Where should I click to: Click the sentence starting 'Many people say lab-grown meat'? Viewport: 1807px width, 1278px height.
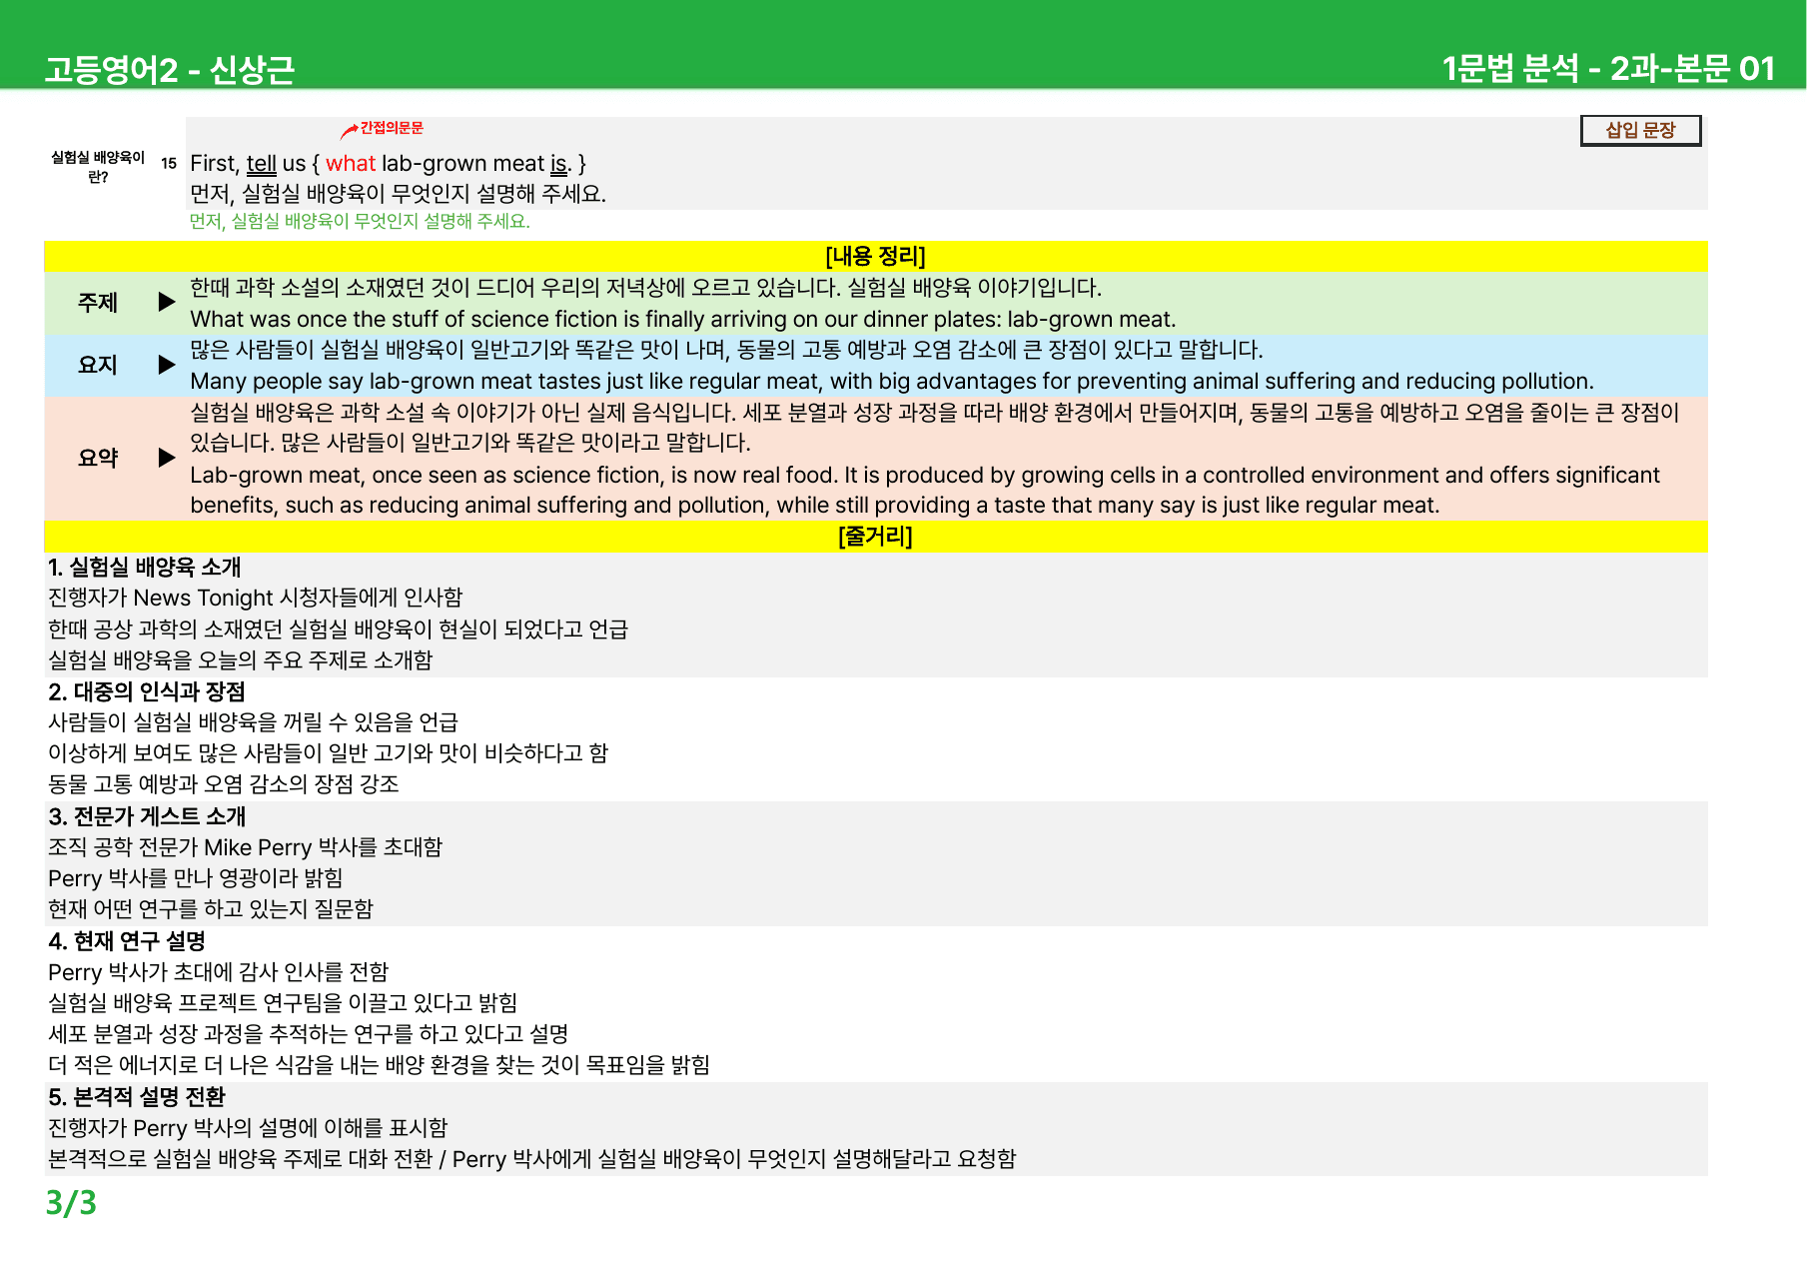892,381
